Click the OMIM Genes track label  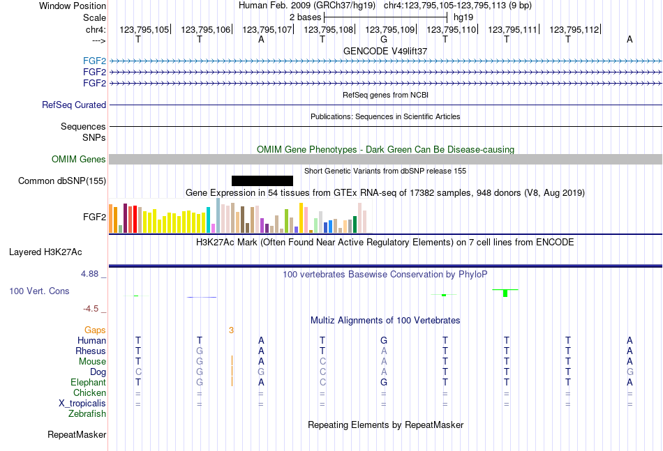click(79, 159)
